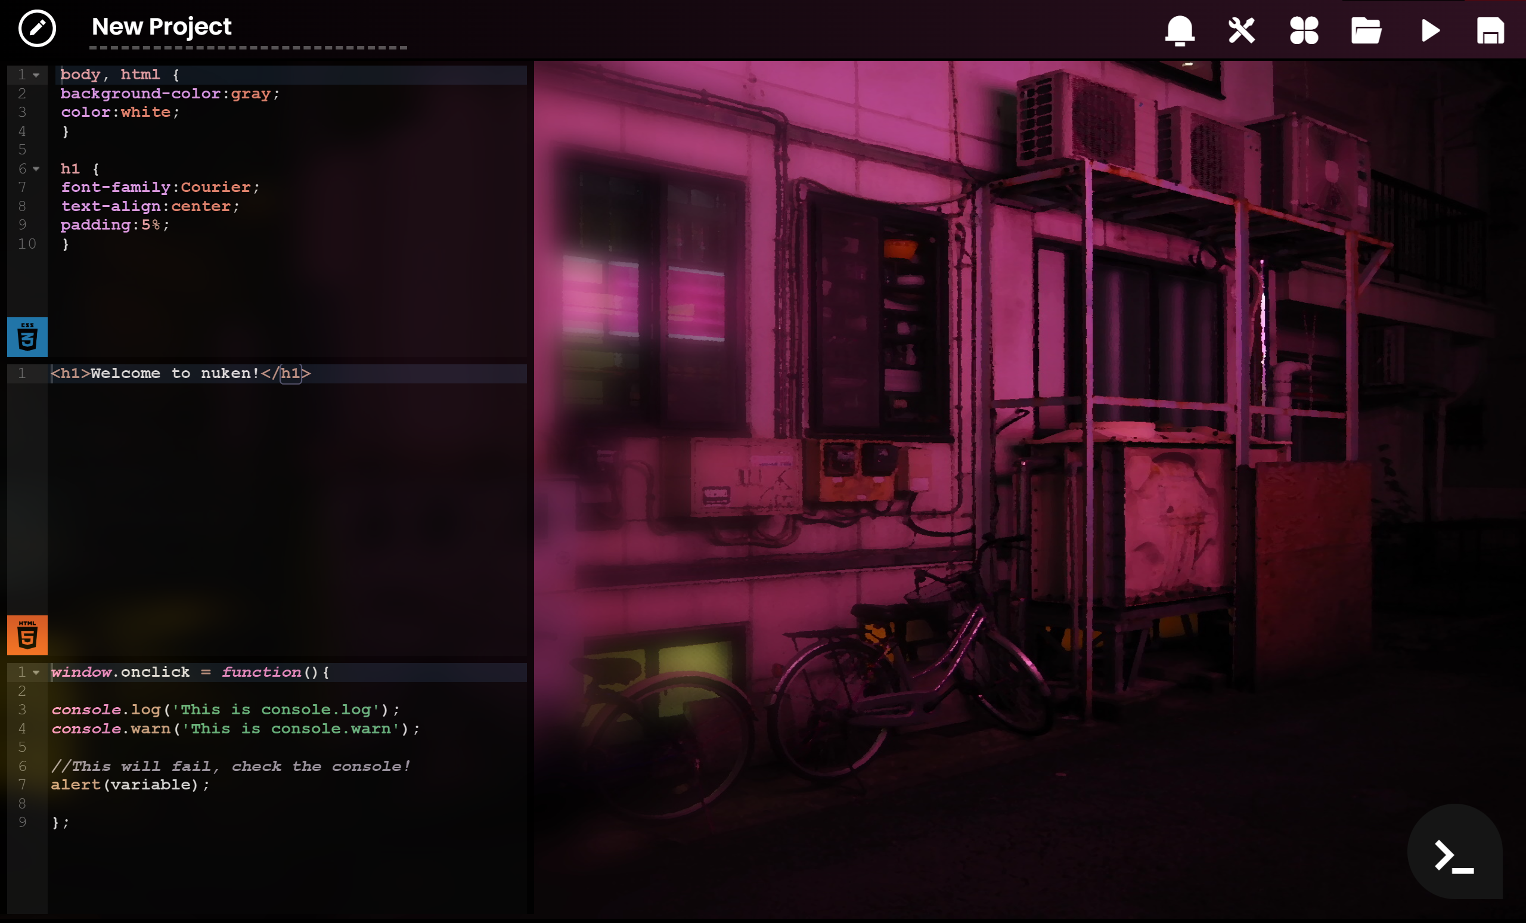Screen dimensions: 1526x923
Task: Click the console.warn statement line
Action: [235, 729]
